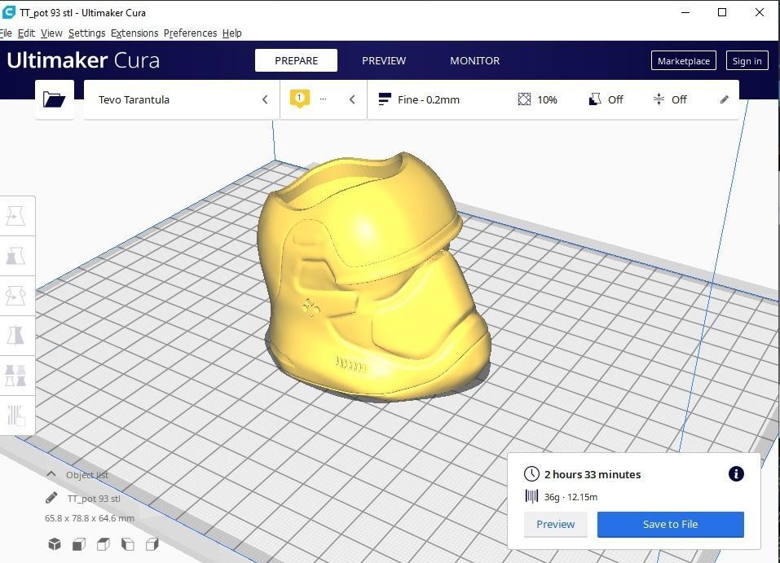Click the Cura logo in title bar
The height and width of the screenshot is (563, 780).
pos(8,12)
